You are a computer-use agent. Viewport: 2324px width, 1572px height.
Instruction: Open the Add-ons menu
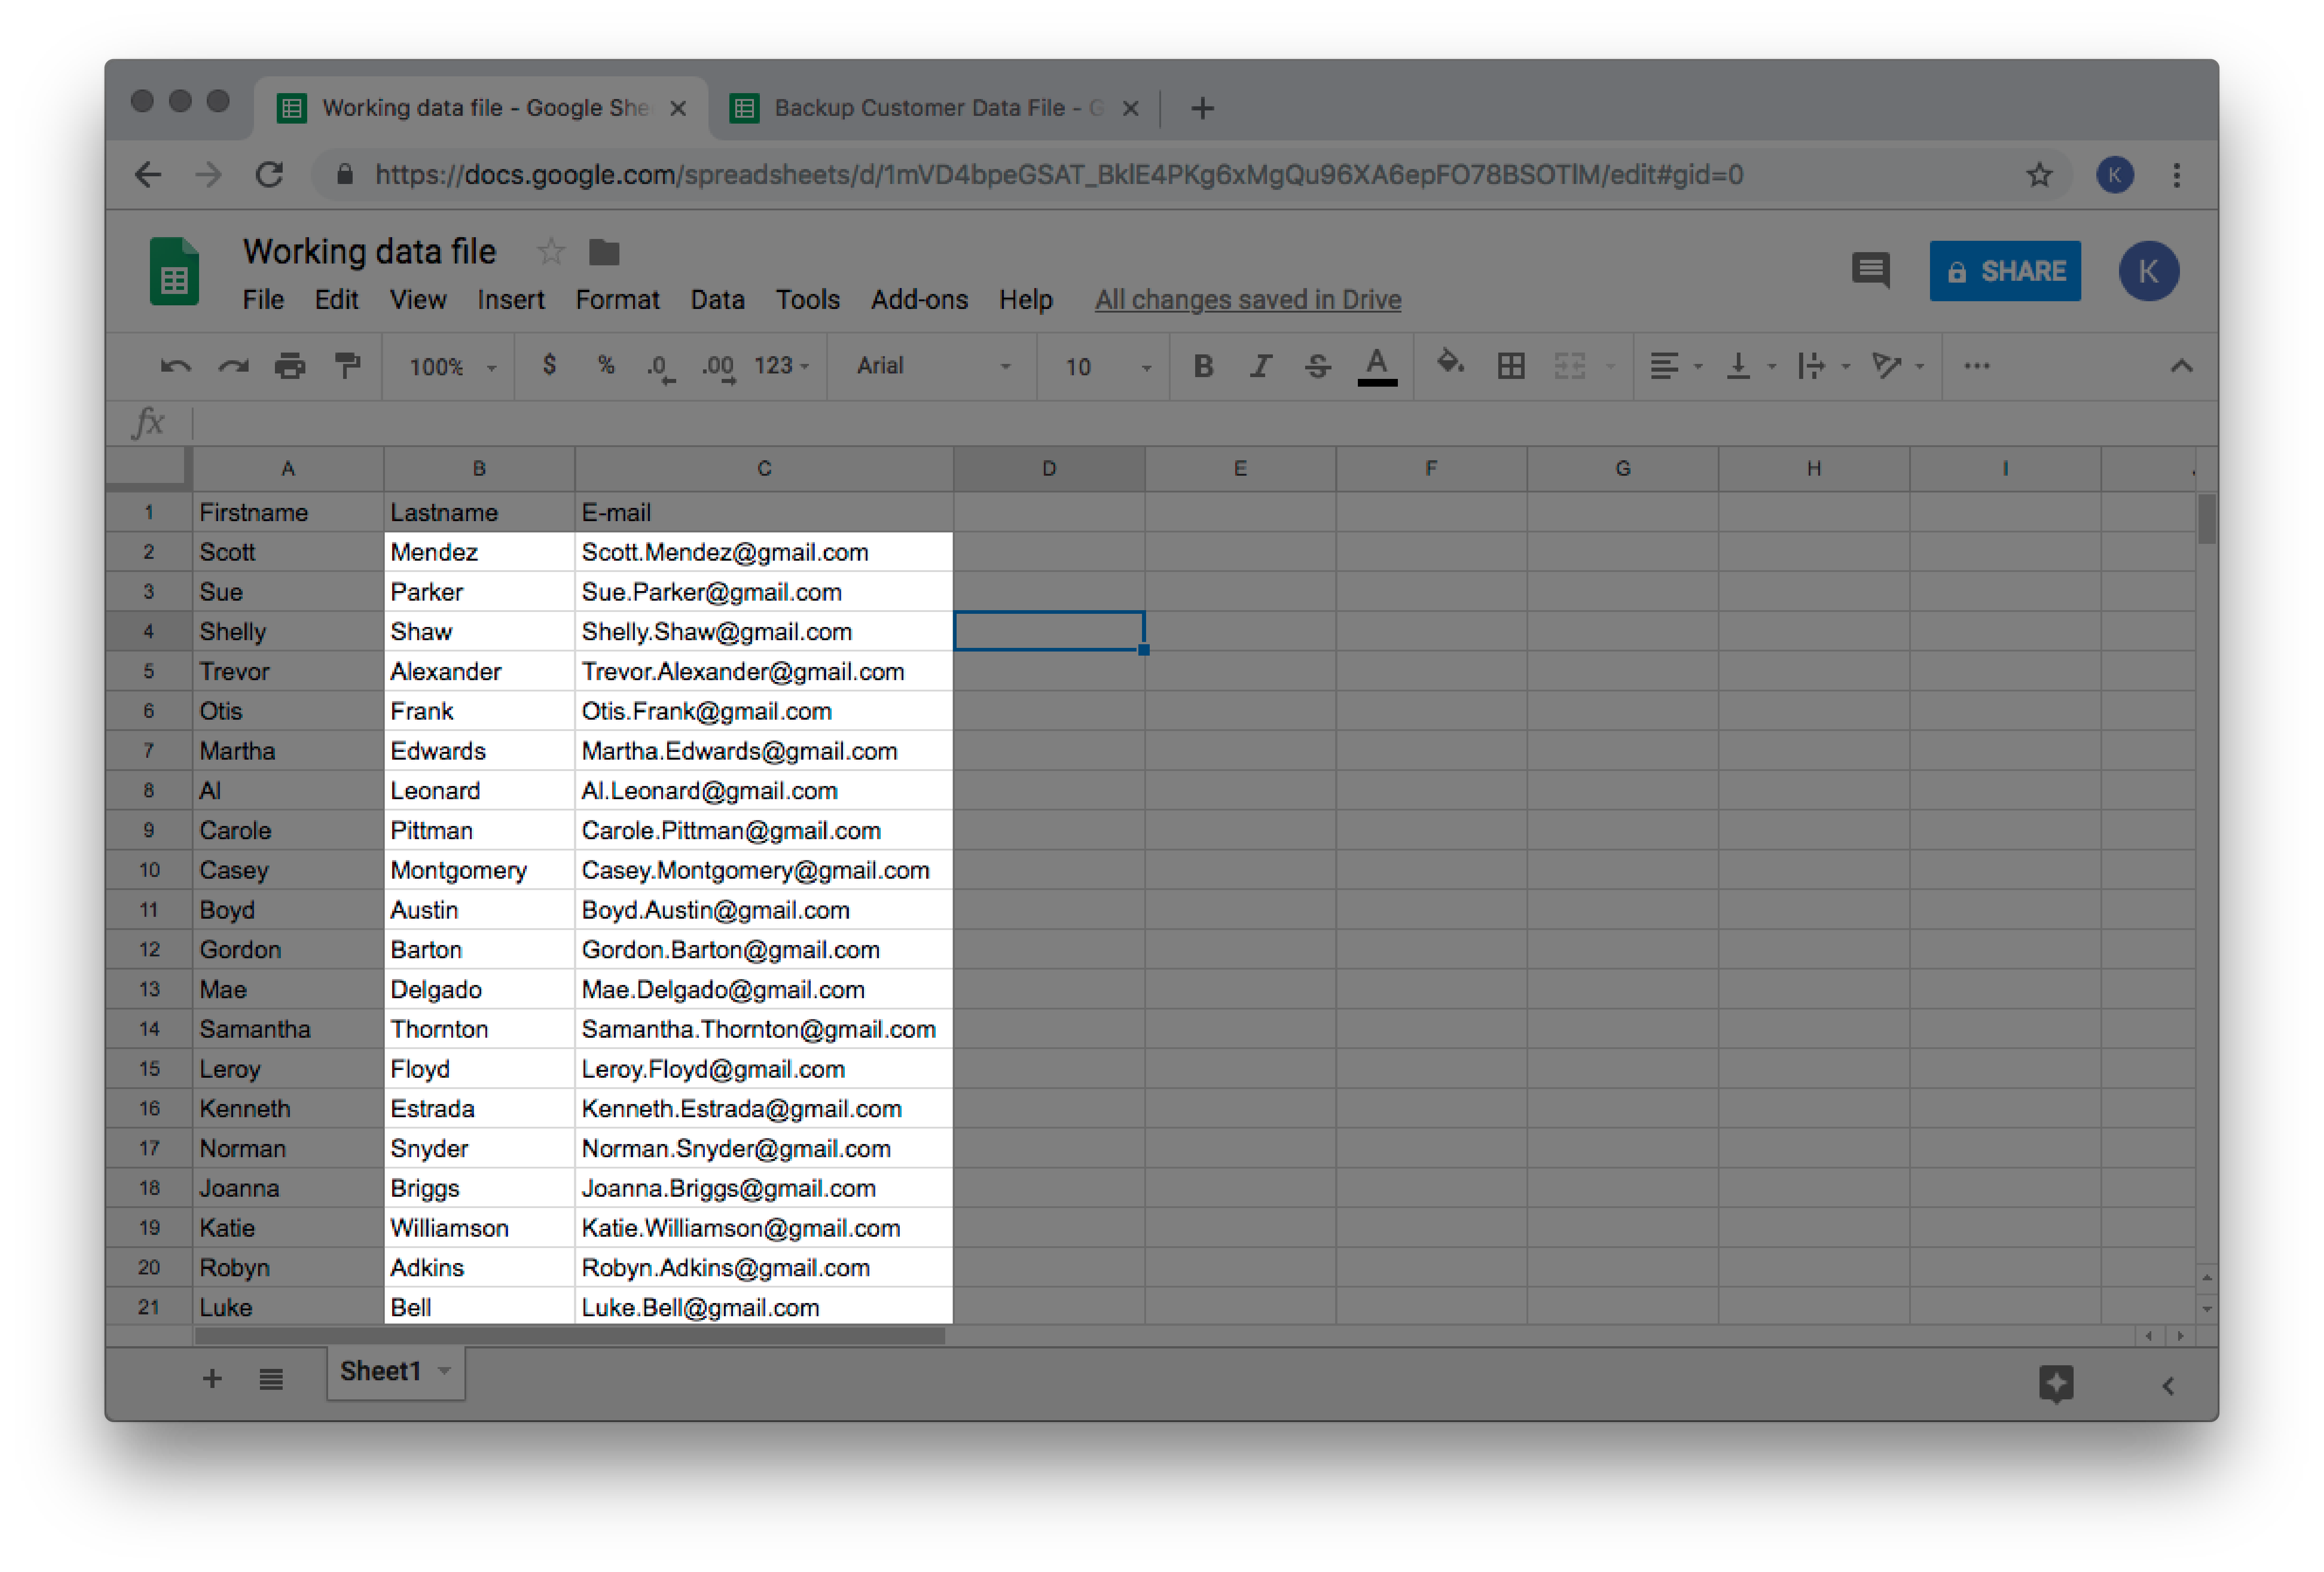tap(919, 300)
